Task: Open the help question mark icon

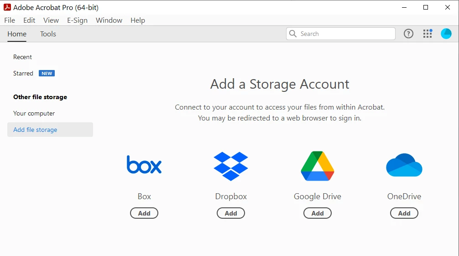Action: [x=408, y=34]
